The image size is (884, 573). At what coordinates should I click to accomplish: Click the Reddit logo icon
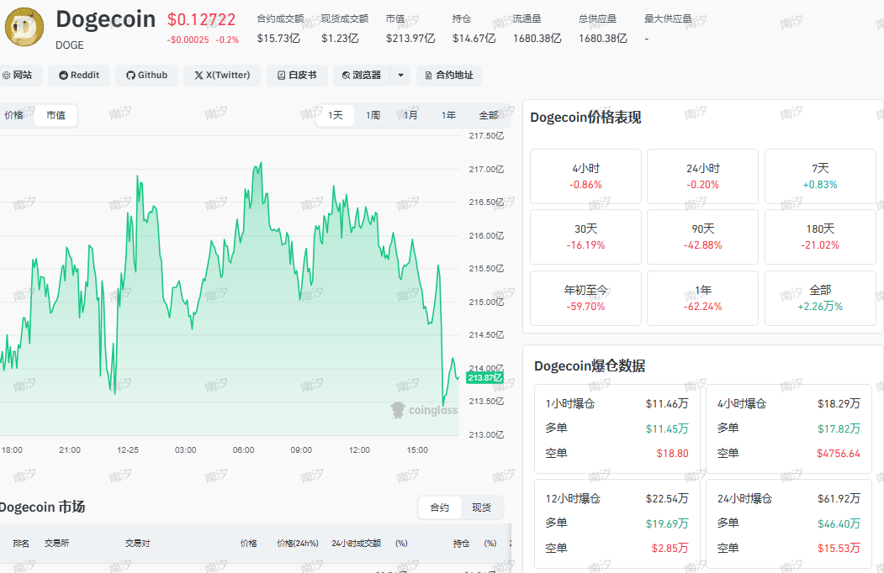(x=63, y=75)
